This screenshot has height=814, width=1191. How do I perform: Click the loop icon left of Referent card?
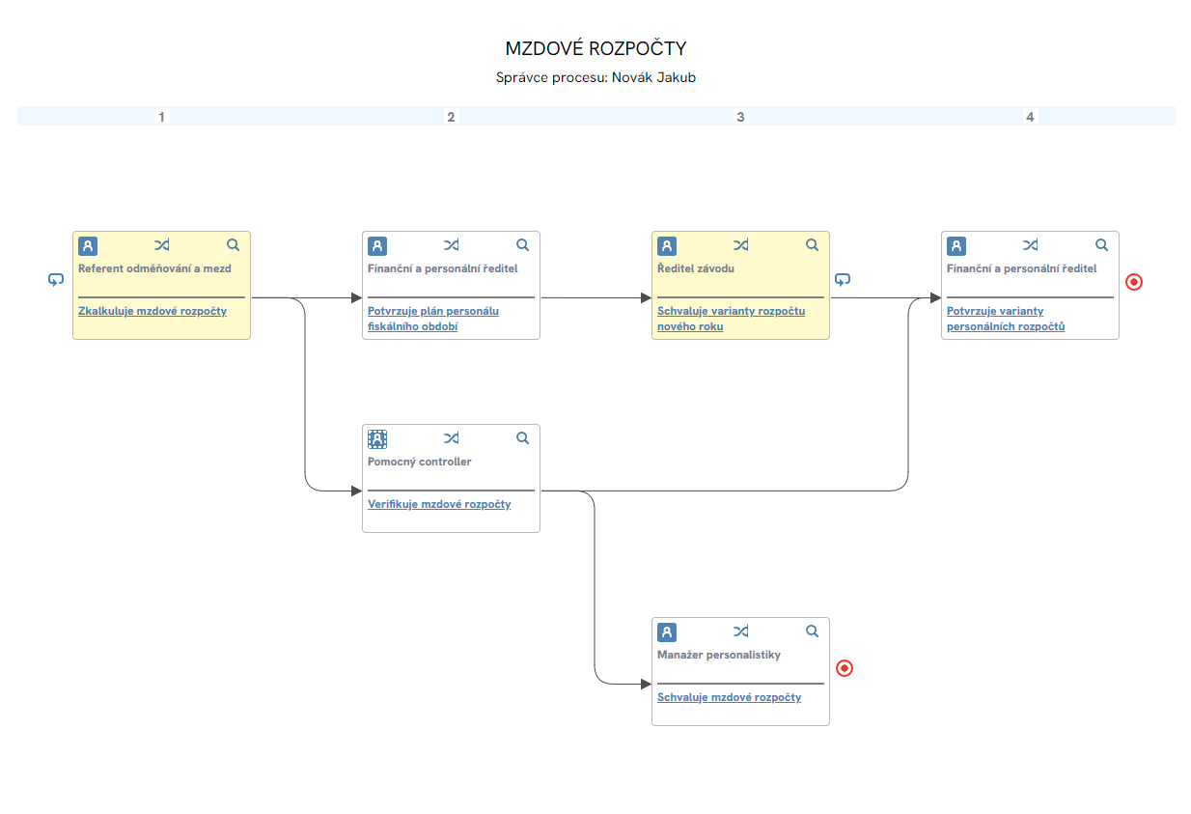click(56, 280)
